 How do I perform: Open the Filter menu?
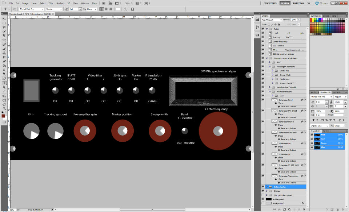tap(51, 3)
